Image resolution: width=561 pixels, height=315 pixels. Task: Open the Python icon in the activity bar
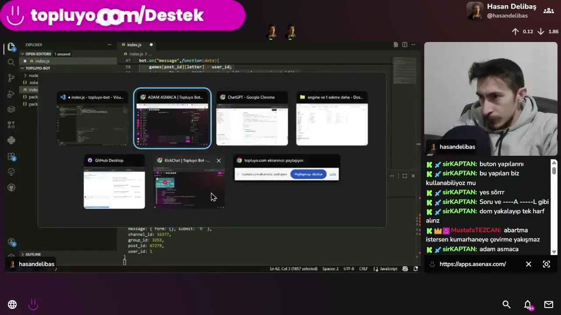tap(11, 140)
